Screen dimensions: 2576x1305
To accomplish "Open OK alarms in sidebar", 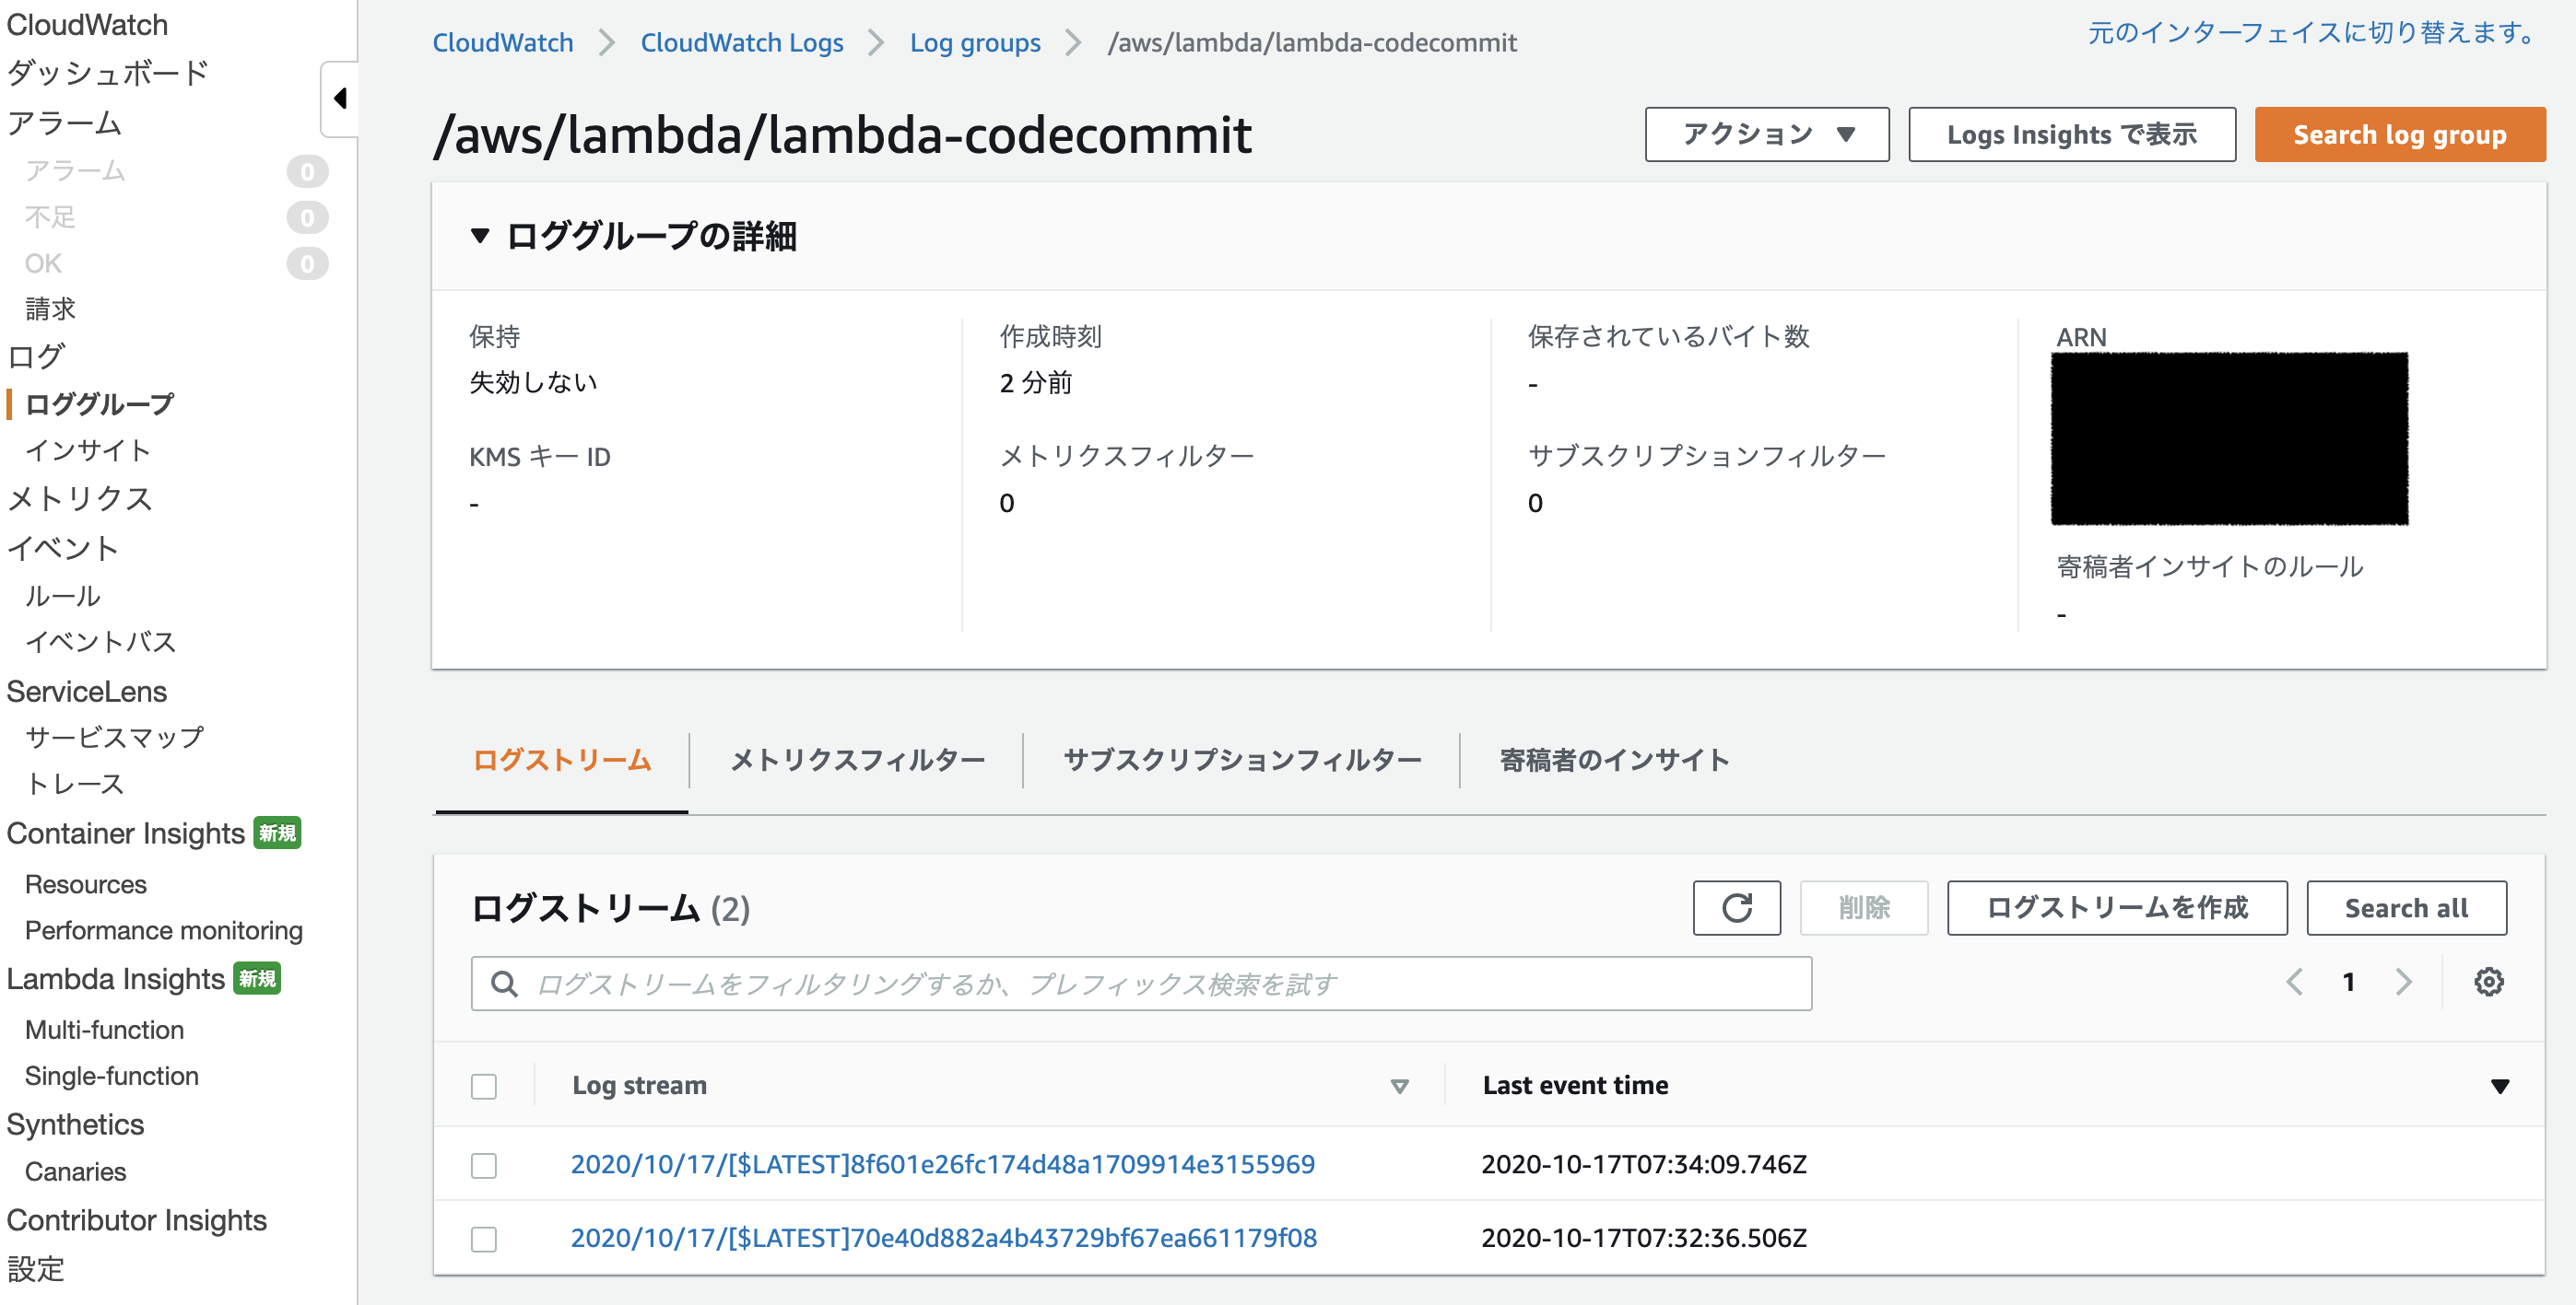I will pyautogui.click(x=43, y=263).
